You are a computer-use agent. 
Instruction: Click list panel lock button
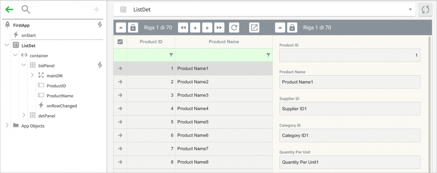[133, 28]
